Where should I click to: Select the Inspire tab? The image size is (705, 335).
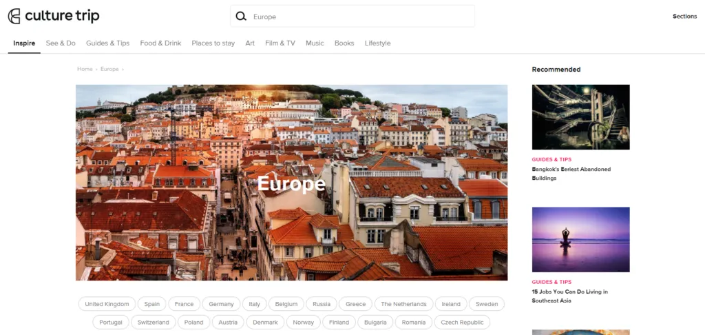click(24, 43)
